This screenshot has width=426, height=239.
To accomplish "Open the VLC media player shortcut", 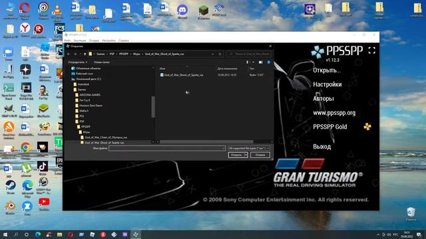I will (57, 9).
